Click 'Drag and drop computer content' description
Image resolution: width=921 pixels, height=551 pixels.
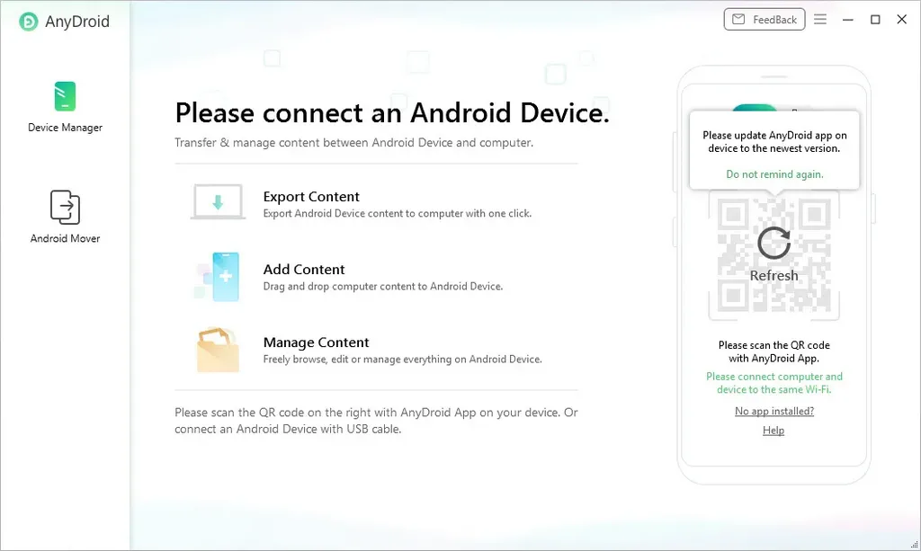pos(383,287)
